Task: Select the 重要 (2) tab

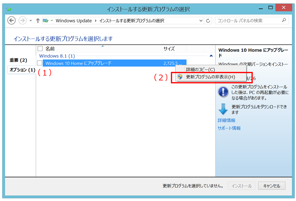Action: click(x=18, y=60)
